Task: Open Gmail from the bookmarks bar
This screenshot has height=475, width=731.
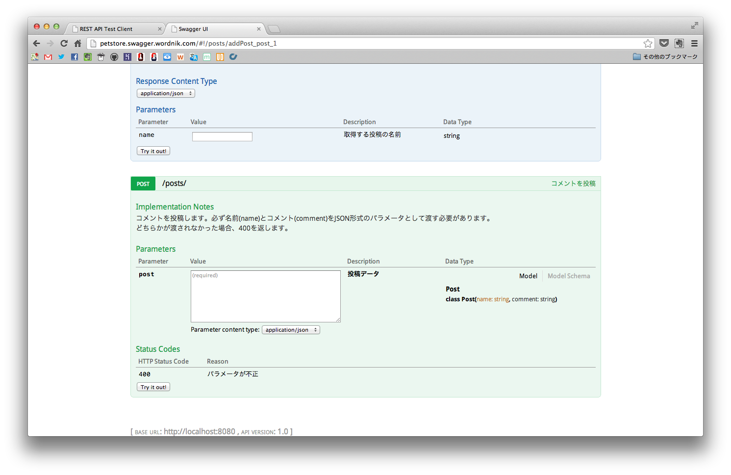Action: pyautogui.click(x=48, y=57)
